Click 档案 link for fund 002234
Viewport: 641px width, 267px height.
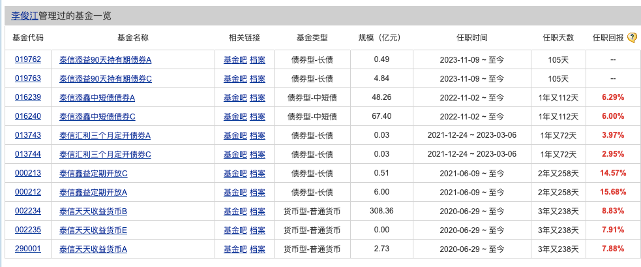tap(258, 212)
